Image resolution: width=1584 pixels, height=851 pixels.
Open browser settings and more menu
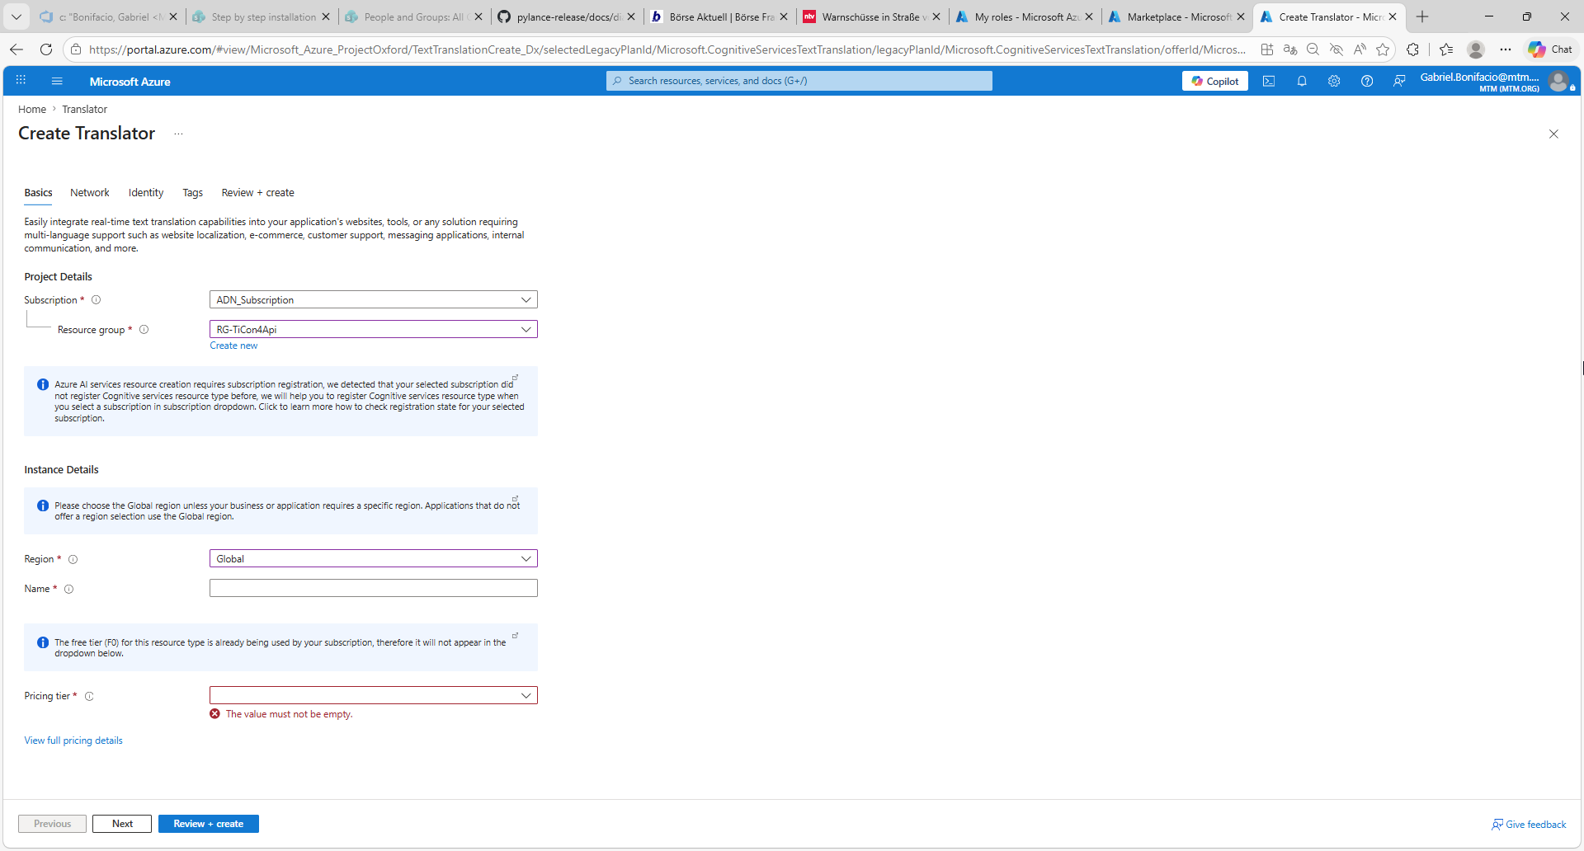(x=1506, y=49)
